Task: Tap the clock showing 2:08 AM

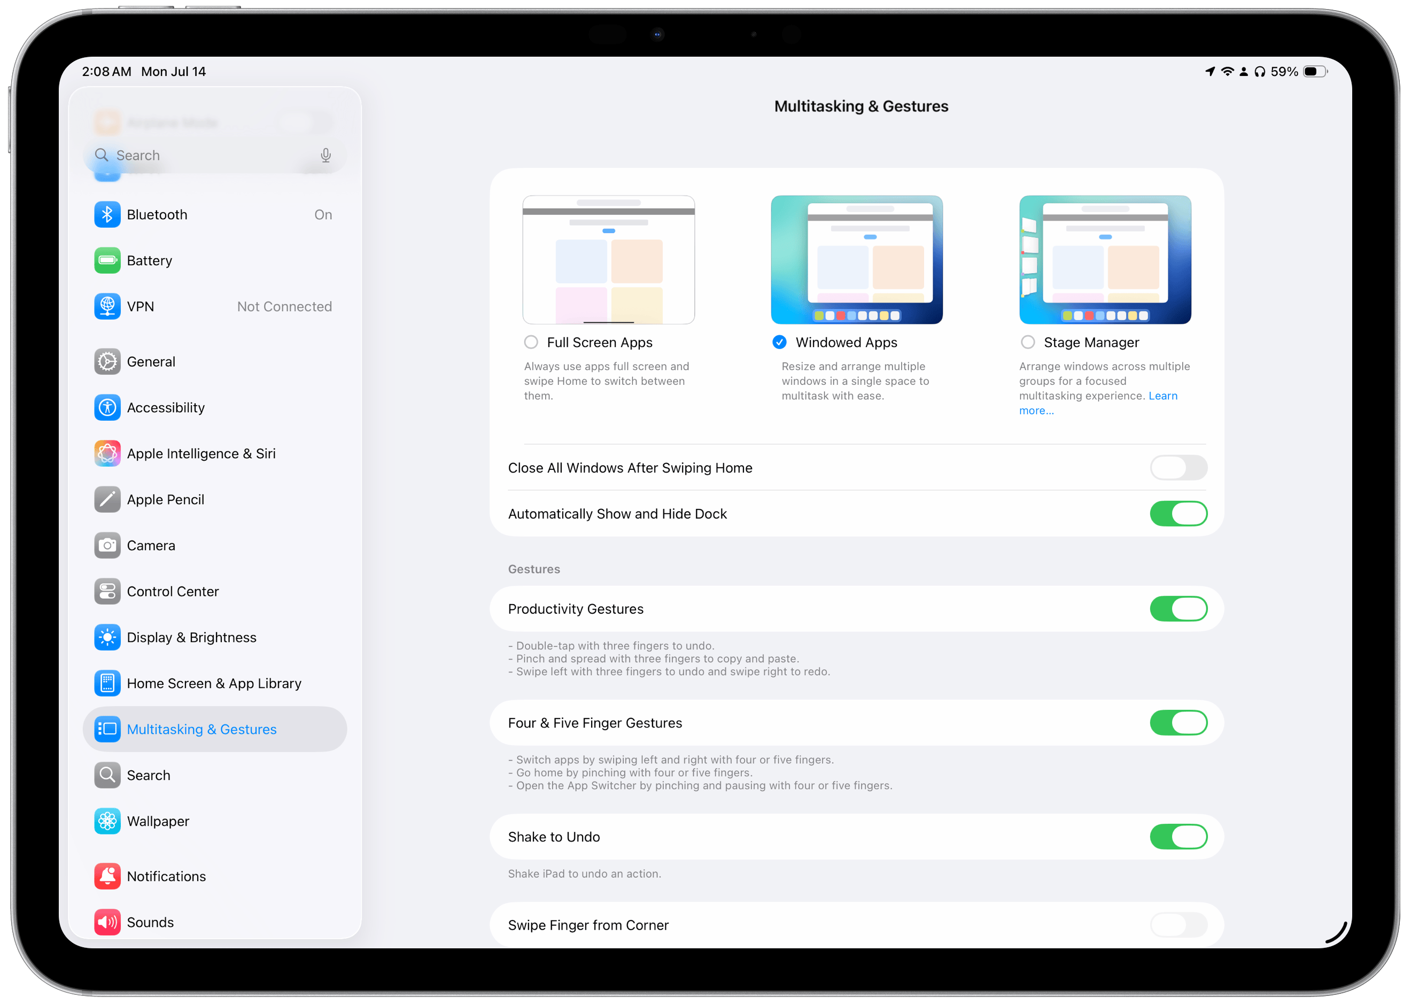Action: tap(106, 72)
